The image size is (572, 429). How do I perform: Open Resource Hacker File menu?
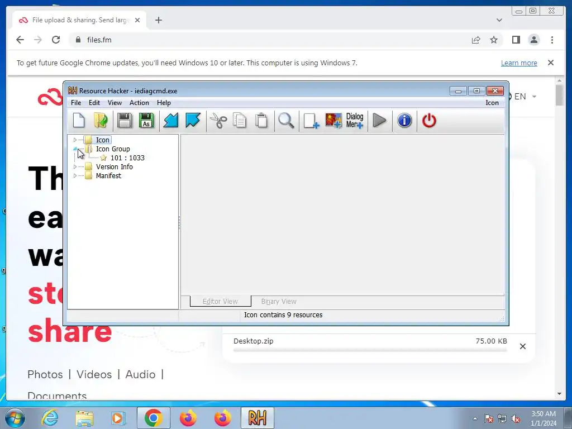pos(76,103)
